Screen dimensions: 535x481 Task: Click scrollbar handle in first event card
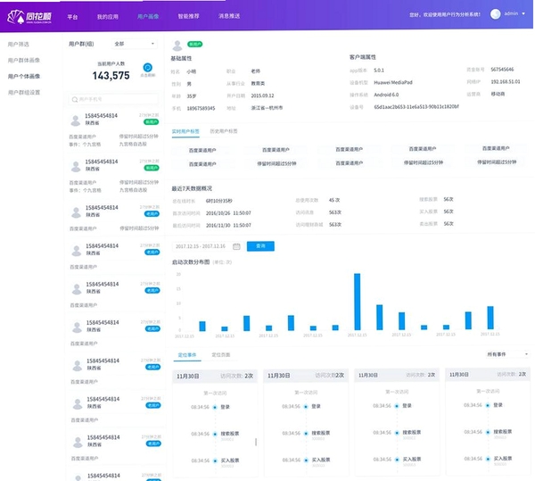click(x=256, y=442)
